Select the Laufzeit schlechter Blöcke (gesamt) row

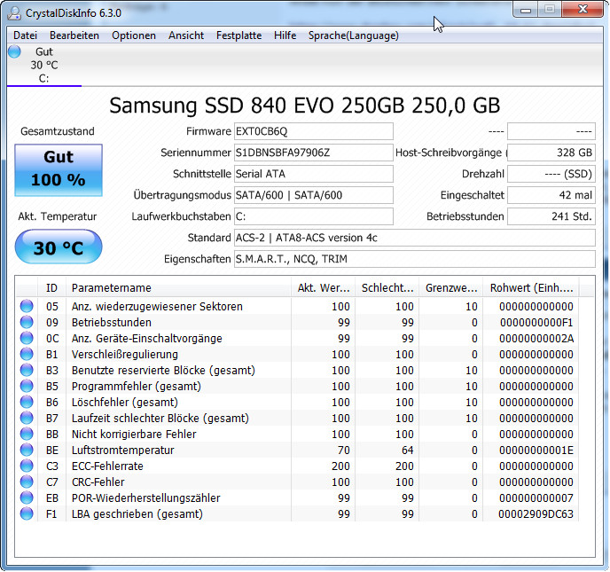point(298,418)
